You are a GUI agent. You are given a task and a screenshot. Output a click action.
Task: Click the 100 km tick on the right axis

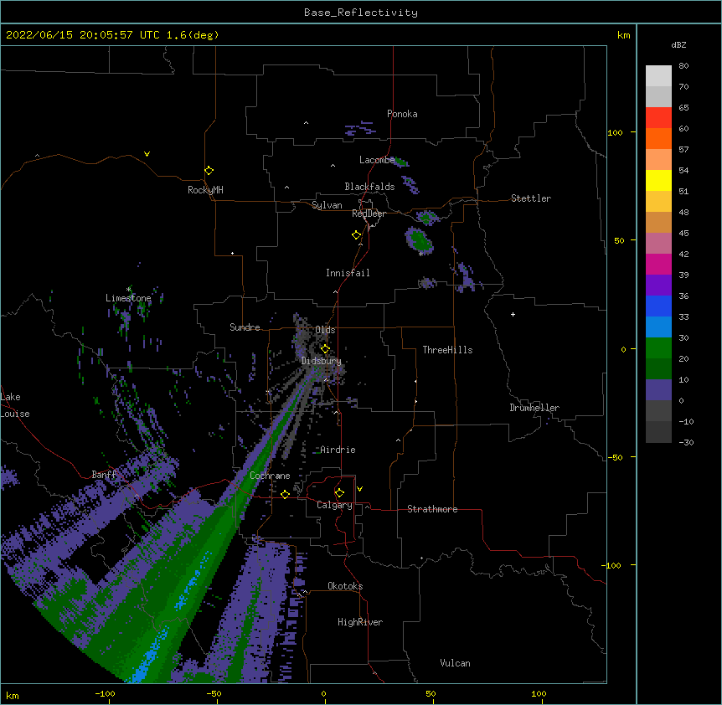(615, 132)
